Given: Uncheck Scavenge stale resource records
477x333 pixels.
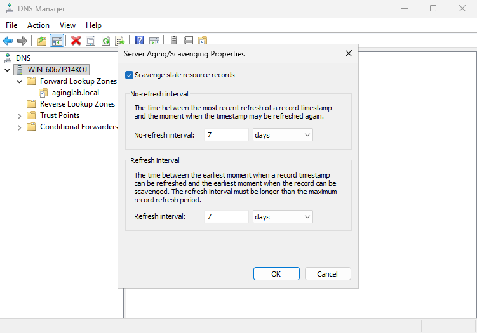Looking at the screenshot, I should [129, 75].
